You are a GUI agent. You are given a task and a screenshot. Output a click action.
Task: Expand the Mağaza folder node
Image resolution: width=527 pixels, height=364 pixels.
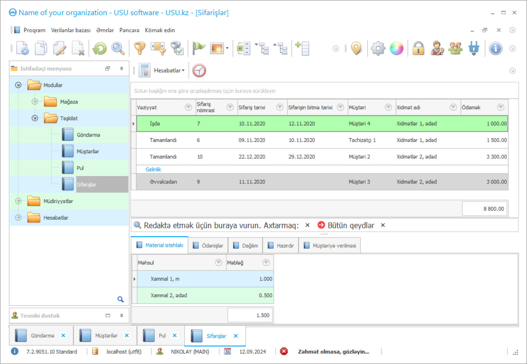click(35, 102)
